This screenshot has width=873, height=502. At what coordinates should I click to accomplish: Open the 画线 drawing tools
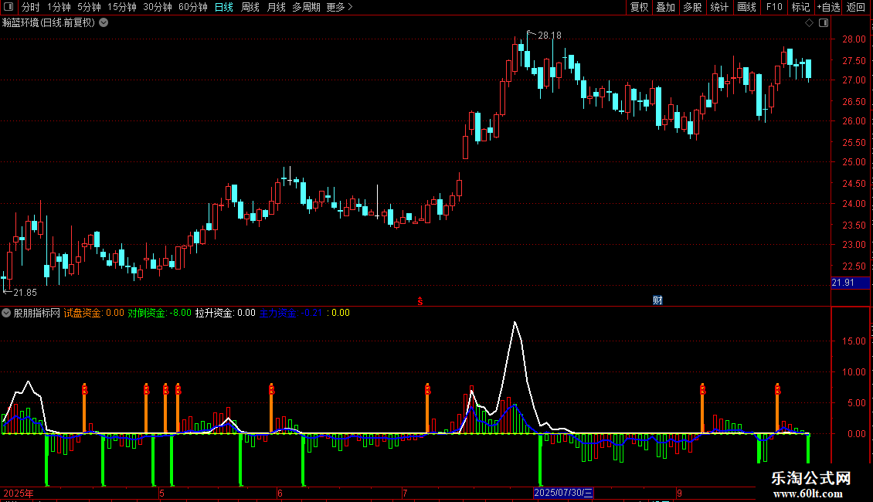746,7
